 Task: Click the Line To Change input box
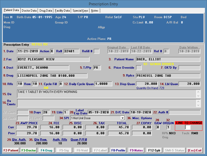click(x=188, y=127)
